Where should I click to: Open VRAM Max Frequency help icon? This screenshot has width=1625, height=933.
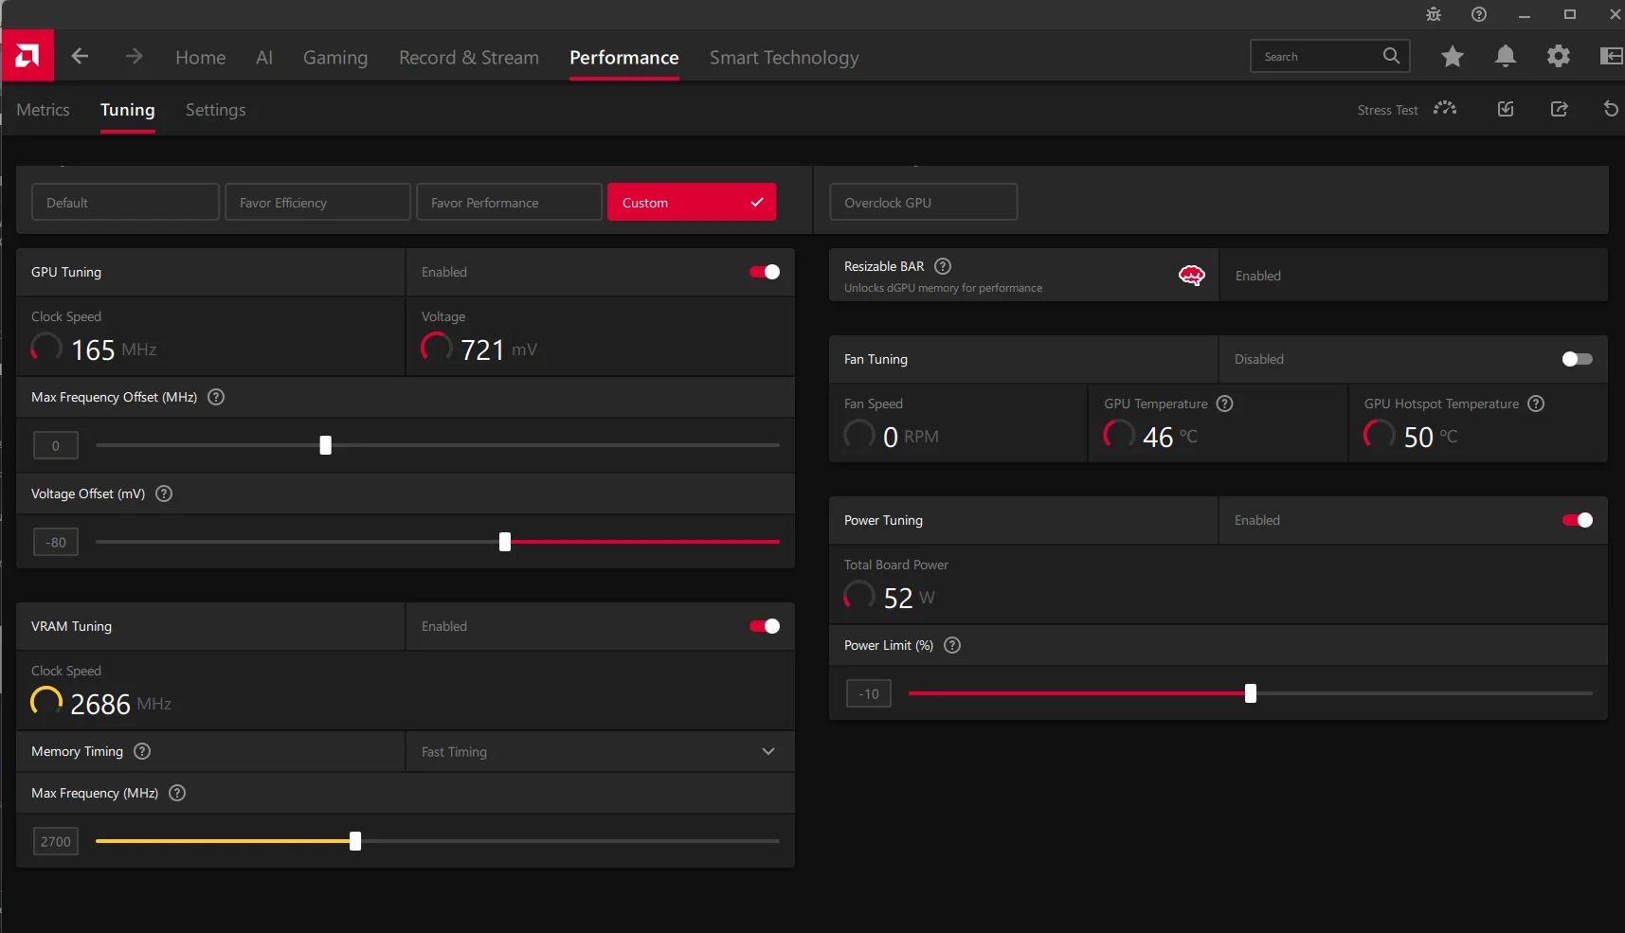pyautogui.click(x=177, y=793)
